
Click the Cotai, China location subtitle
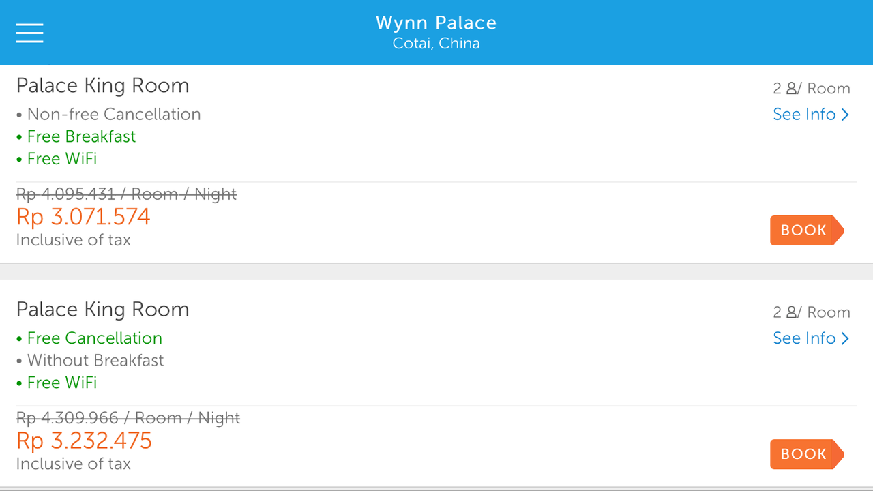click(436, 44)
